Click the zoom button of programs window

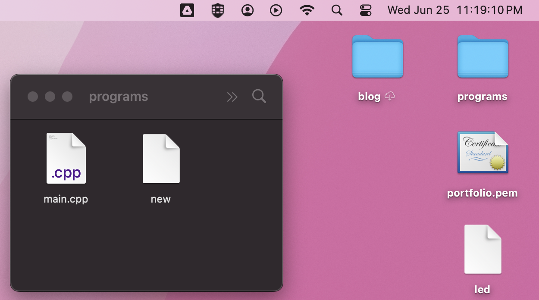(x=67, y=97)
